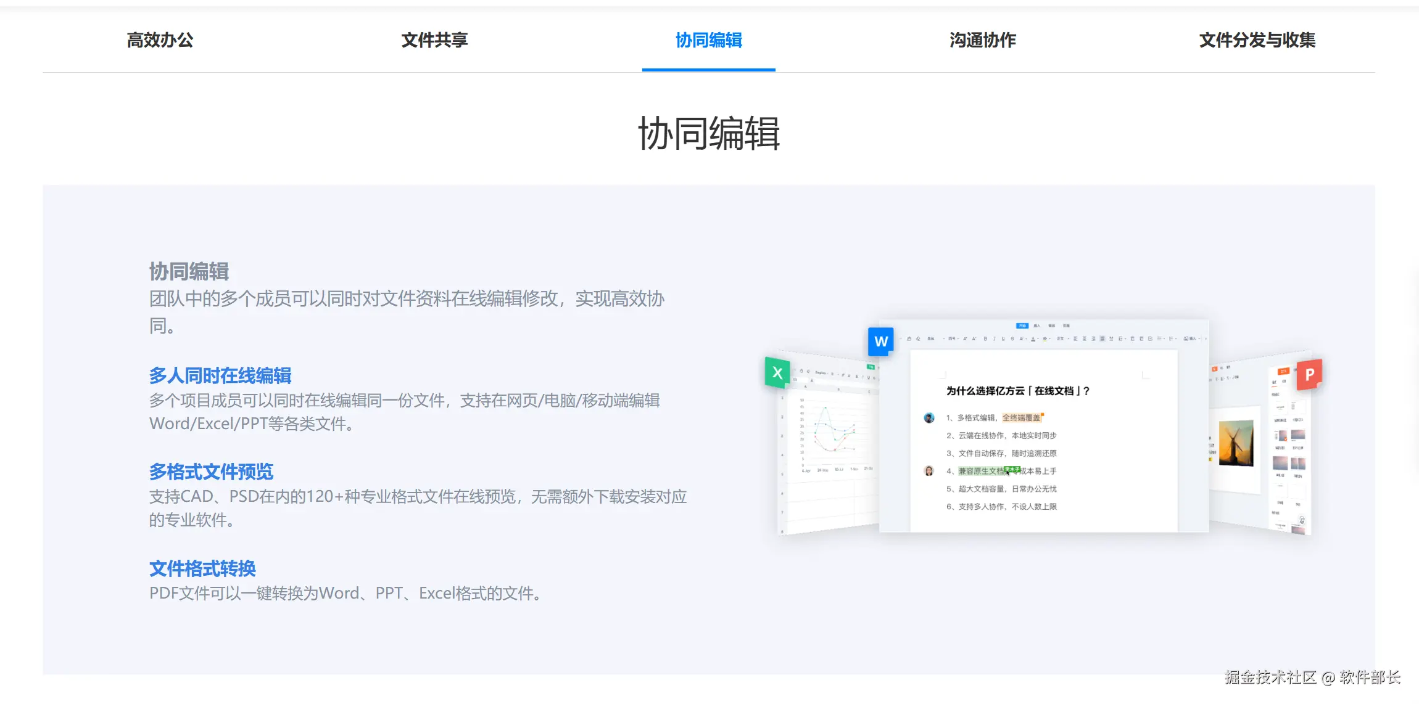Open the 沟通协作 tab

(982, 40)
